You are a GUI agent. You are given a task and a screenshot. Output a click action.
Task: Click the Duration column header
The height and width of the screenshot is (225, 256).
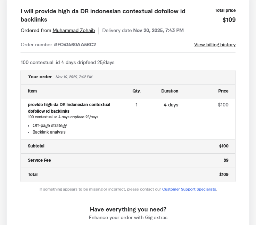pyautogui.click(x=170, y=91)
